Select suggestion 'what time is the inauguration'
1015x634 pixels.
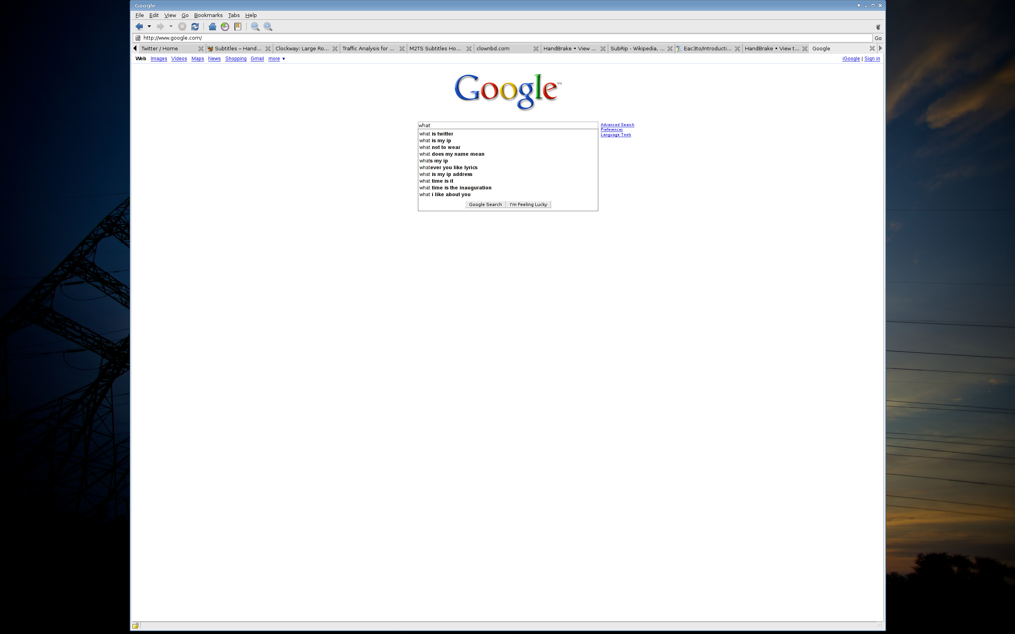point(507,188)
